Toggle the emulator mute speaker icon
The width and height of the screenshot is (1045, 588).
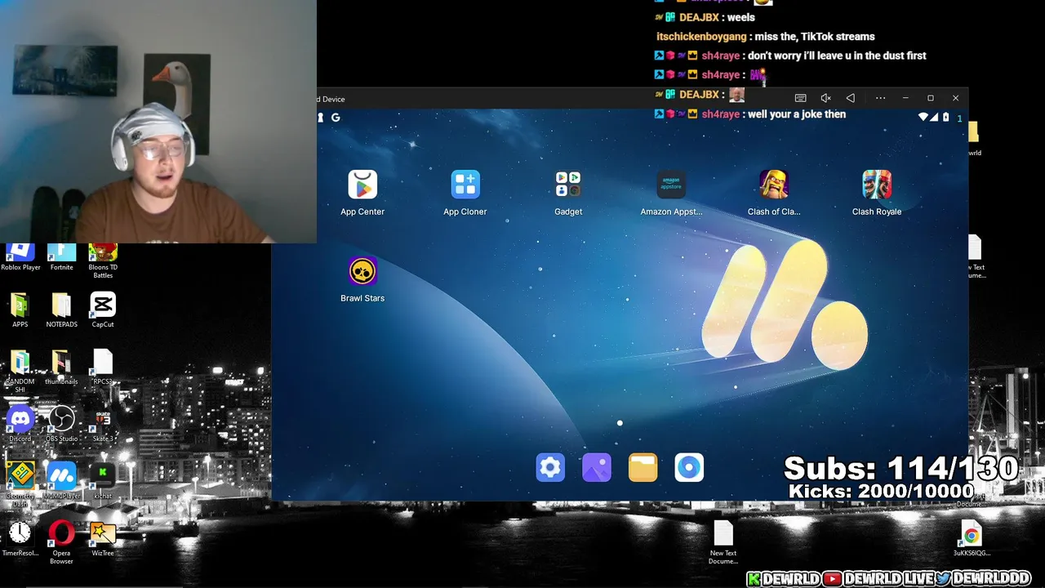point(825,98)
